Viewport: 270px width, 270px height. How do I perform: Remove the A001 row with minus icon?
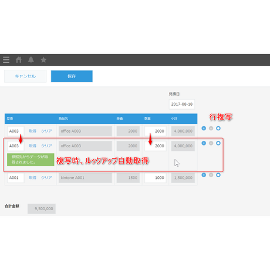(x=211, y=175)
